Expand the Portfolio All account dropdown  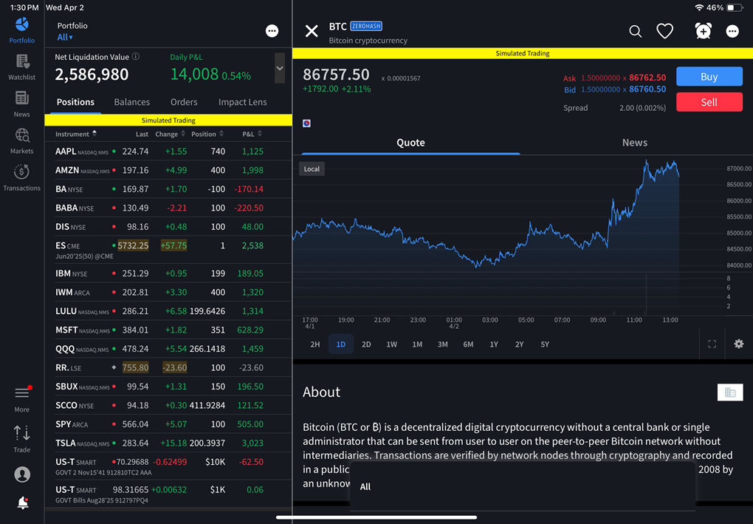pyautogui.click(x=65, y=37)
